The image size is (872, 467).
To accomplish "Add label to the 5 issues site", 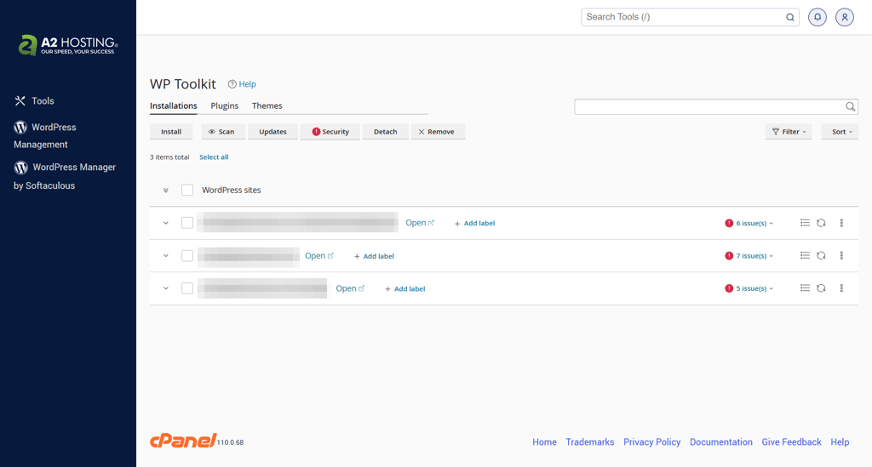I will 404,288.
